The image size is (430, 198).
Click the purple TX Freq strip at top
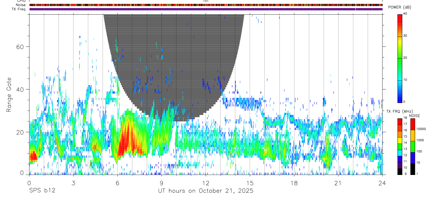206,9
